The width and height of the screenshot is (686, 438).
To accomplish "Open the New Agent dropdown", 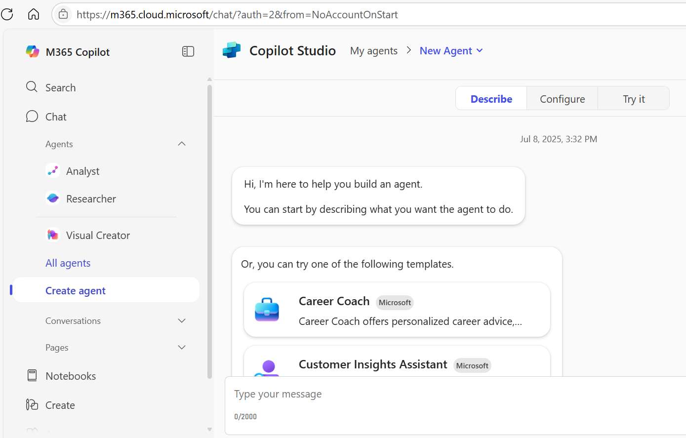I will coord(451,51).
